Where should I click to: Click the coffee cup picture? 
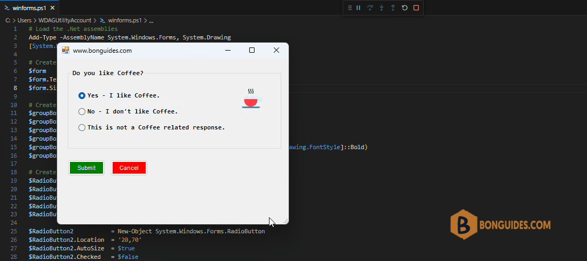click(251, 99)
